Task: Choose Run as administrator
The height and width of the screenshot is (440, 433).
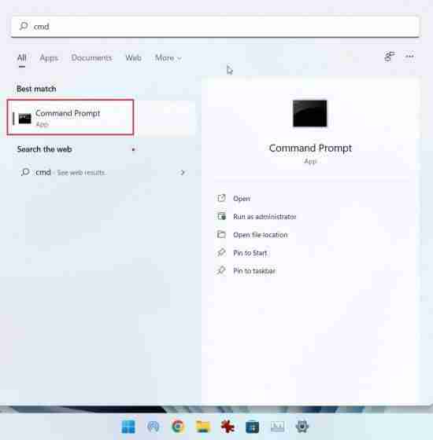Action: pos(265,217)
